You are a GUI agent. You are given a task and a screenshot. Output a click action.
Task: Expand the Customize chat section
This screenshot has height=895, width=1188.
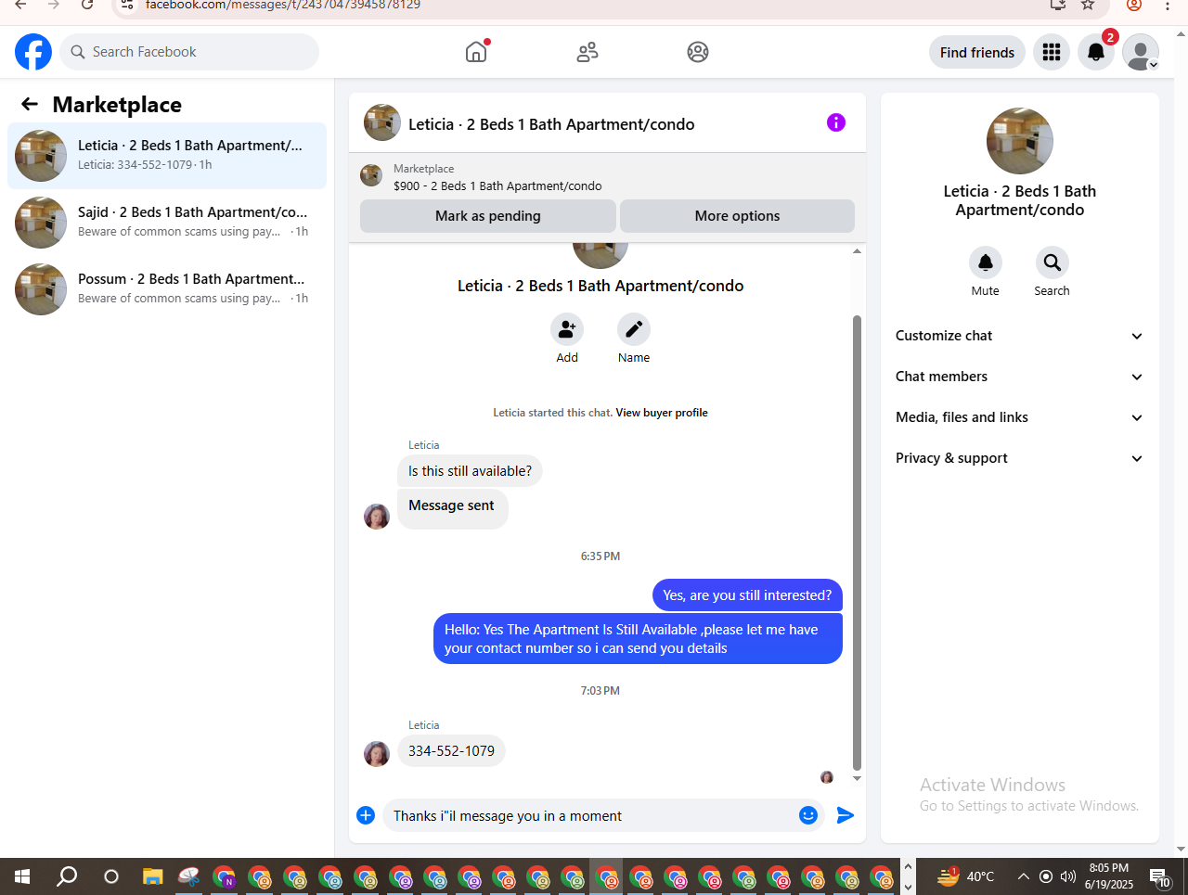click(x=1020, y=336)
